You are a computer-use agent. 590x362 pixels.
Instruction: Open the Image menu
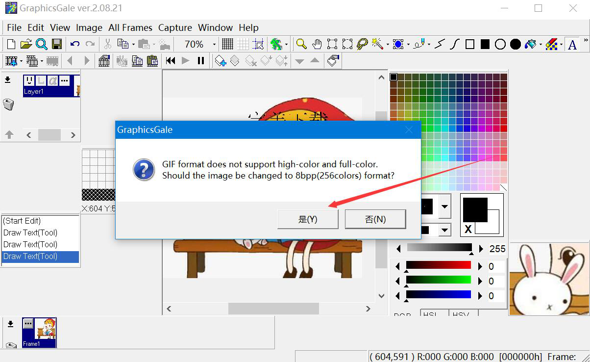pos(89,28)
